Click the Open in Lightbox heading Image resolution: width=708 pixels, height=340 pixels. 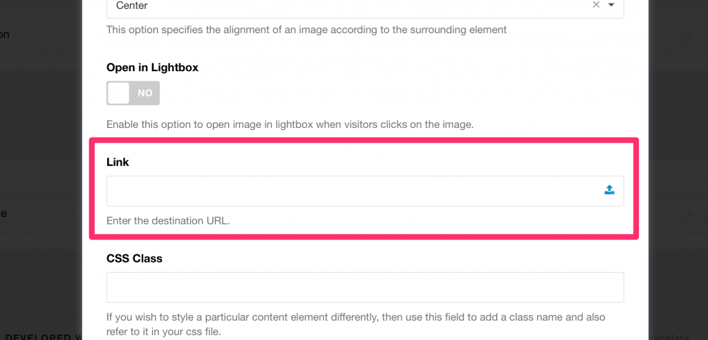152,67
